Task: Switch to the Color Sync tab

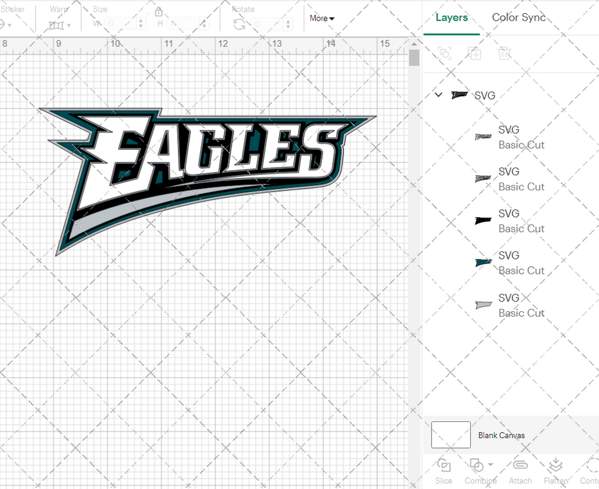Action: pos(519,18)
